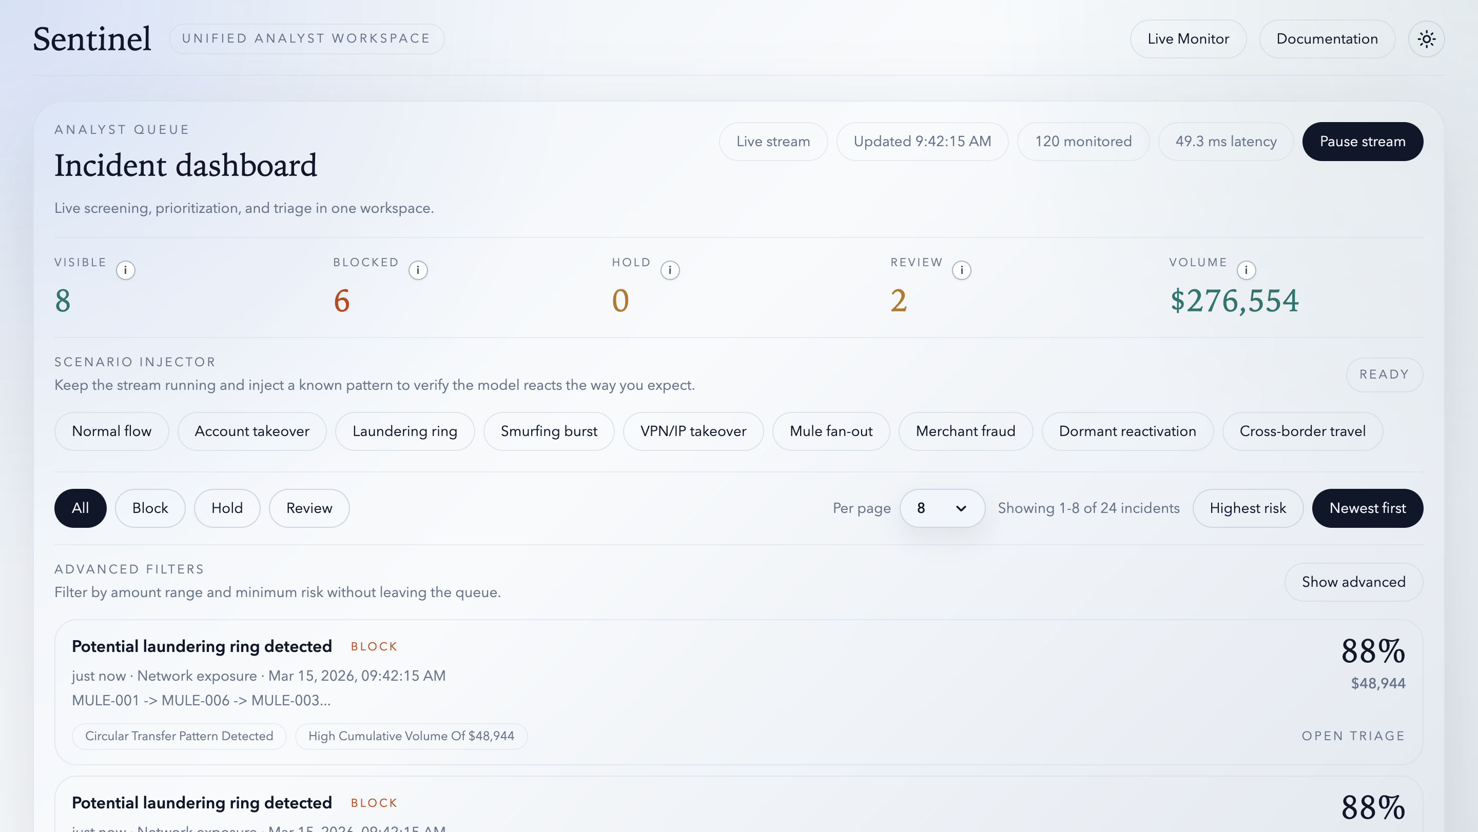Click the info icon next to VISIBLE
This screenshot has height=832, width=1478.
125,270
